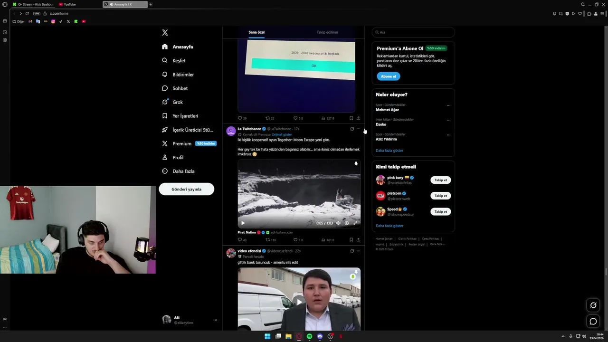
Task: Open Yer İşaretleri bookmarks
Action: point(180,116)
